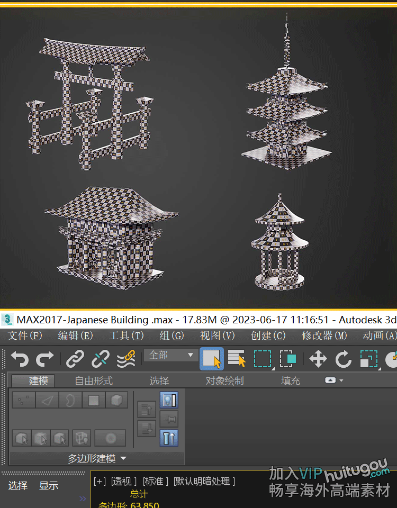Click the Element sub-object cube icon
The height and width of the screenshot is (508, 397).
[116, 401]
